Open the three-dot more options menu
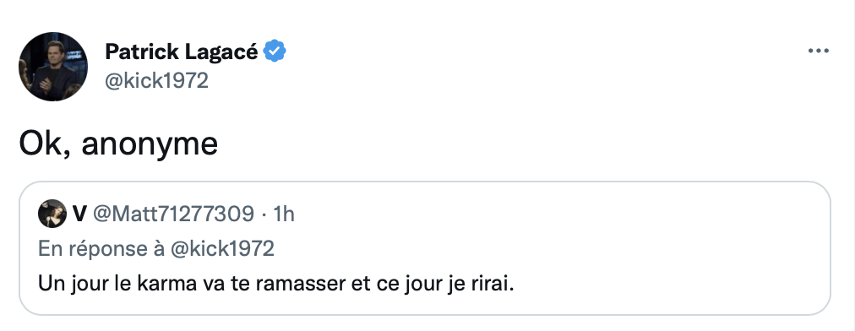 coord(818,52)
